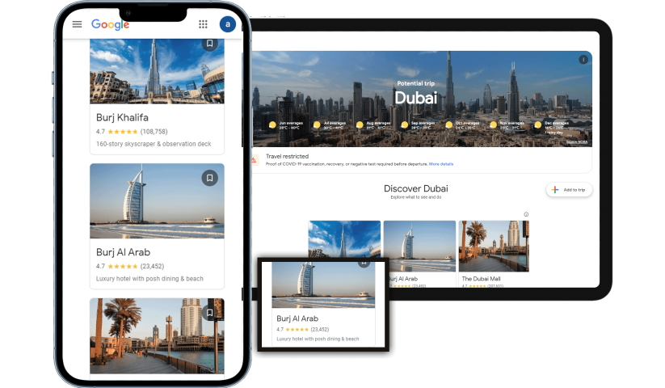Click the colored plus icon in Add to trip
The image size is (665, 388).
(x=555, y=190)
